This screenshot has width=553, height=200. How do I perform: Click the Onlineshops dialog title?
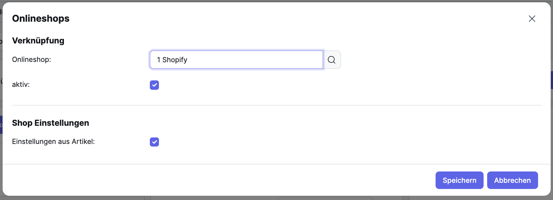coord(41,18)
